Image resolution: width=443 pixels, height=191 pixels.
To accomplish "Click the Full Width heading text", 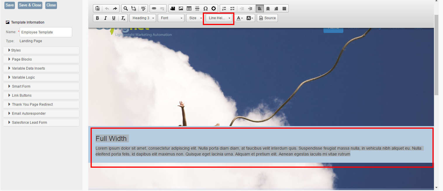I will coord(111,139).
